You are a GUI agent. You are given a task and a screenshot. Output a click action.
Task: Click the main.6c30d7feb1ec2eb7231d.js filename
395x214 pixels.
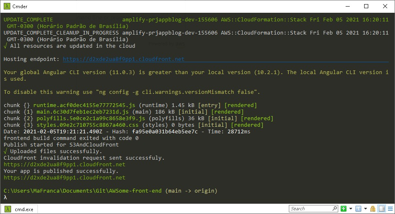point(83,112)
